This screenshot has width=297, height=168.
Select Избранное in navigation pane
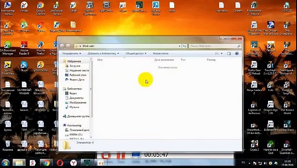(74, 61)
